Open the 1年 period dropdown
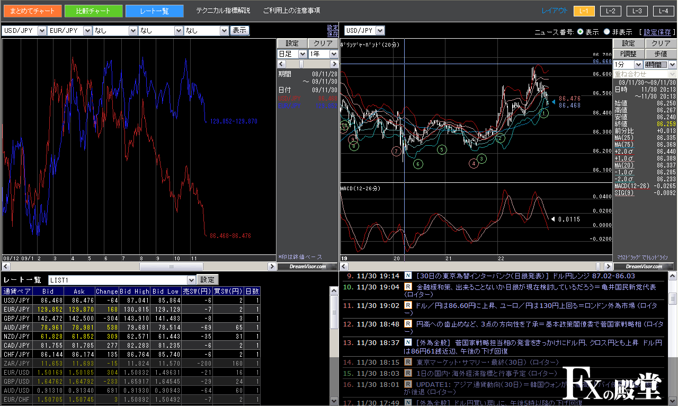This screenshot has width=678, height=406. click(x=334, y=54)
